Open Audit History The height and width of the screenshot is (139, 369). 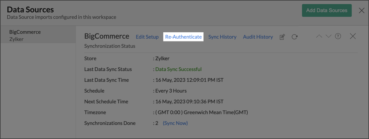(258, 37)
